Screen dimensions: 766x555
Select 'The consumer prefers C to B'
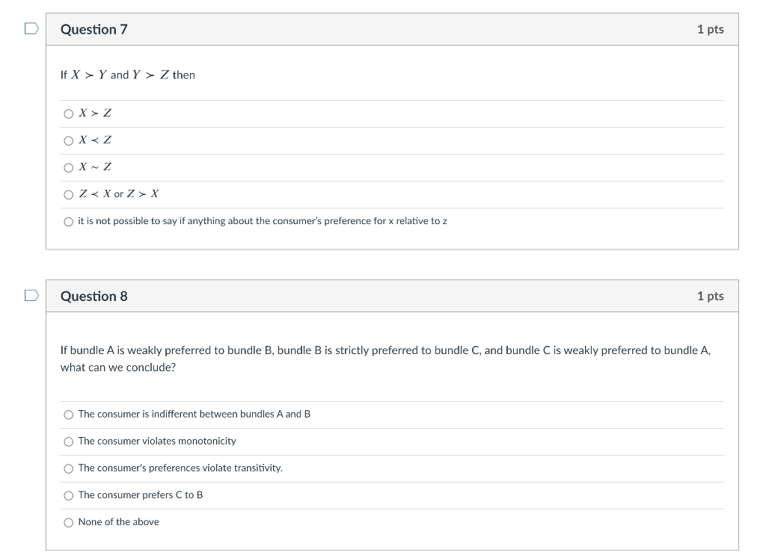(68, 495)
